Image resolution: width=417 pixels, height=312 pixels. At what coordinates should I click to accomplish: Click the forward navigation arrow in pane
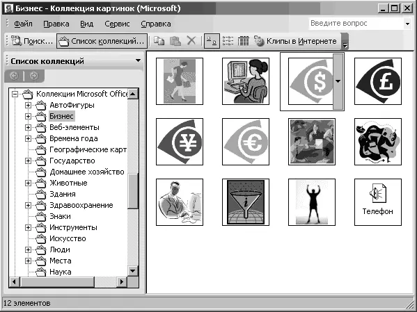34,76
